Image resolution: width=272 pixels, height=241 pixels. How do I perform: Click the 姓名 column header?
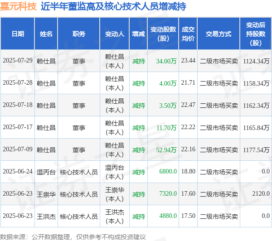[46, 34]
